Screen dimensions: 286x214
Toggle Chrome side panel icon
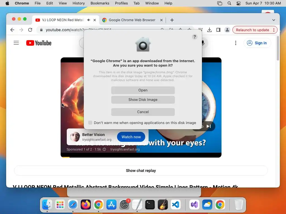218,30
